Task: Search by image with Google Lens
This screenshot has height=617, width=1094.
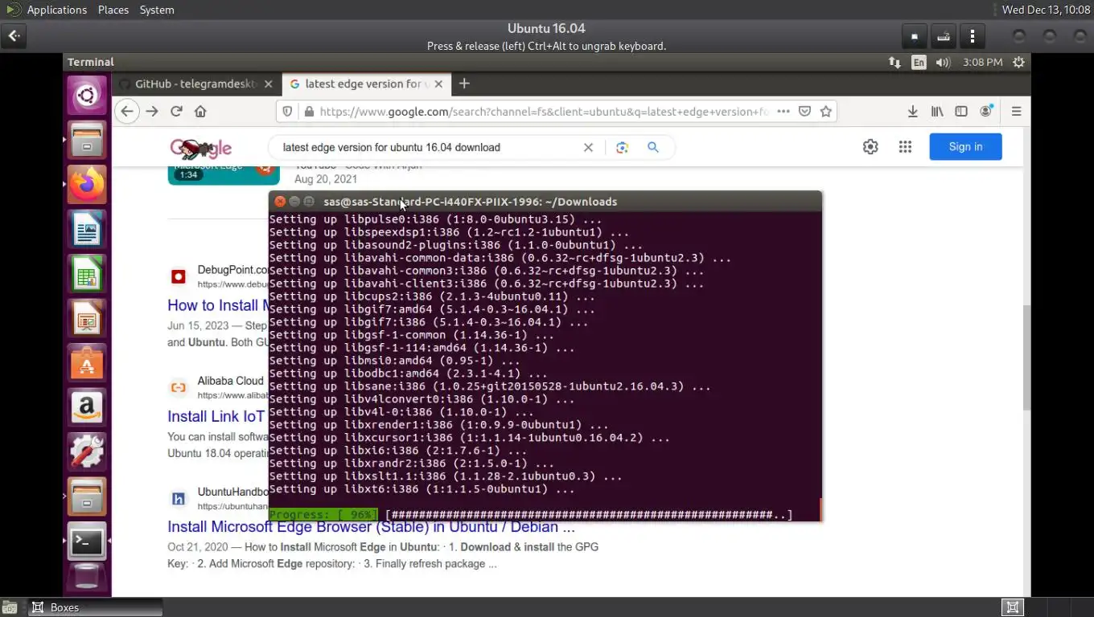Action: point(622,147)
